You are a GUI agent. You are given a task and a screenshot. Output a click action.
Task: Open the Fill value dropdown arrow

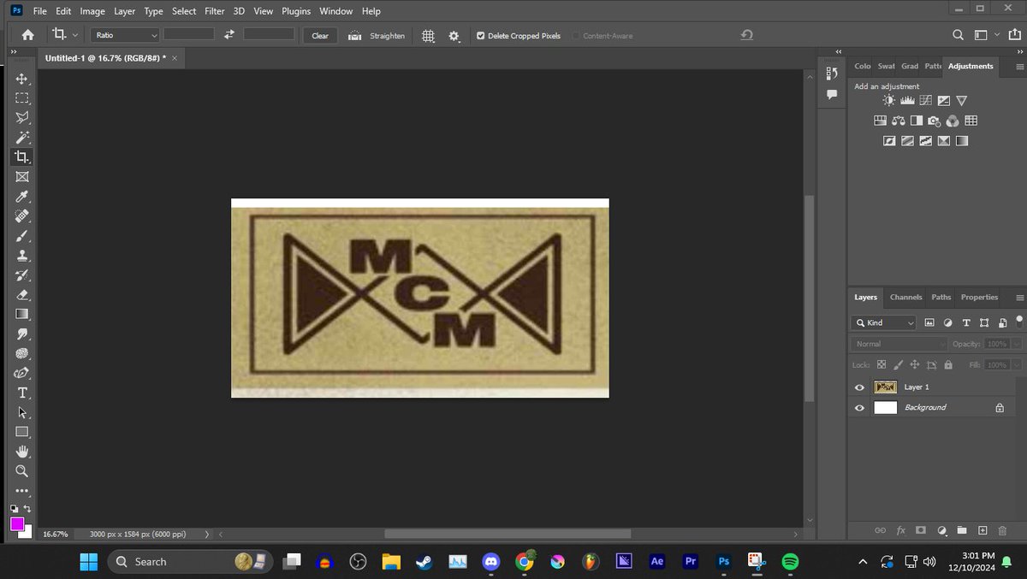1016,364
